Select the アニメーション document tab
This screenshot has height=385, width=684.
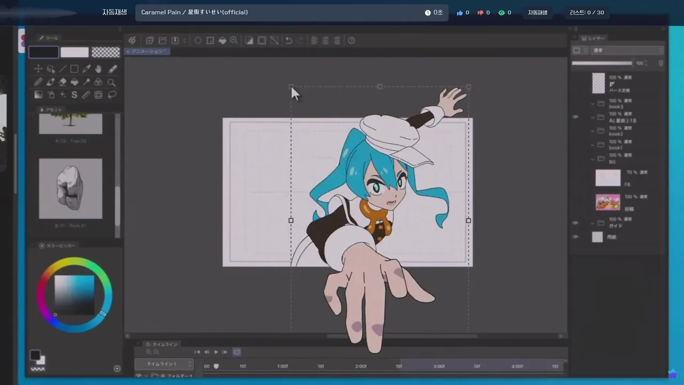tap(147, 51)
